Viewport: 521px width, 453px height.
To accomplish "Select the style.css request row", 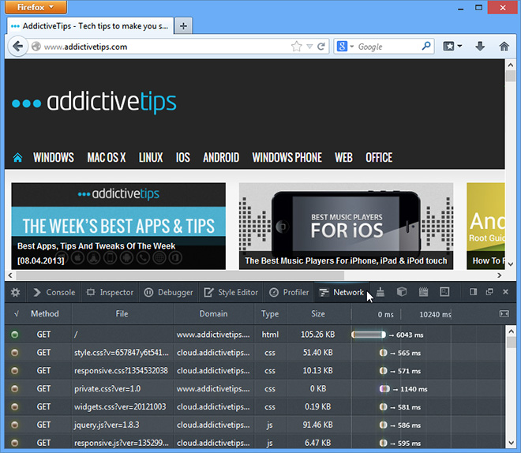I will (255, 352).
